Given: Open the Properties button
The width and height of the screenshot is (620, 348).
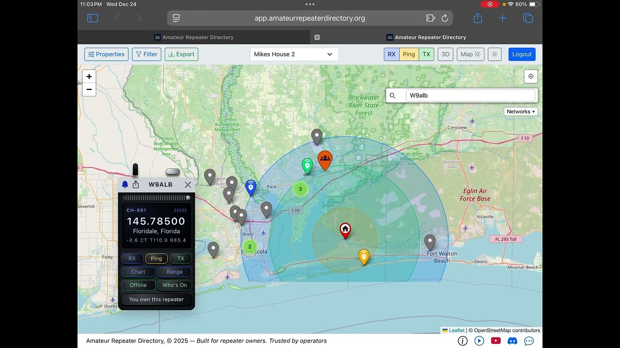Looking at the screenshot, I should (x=106, y=54).
